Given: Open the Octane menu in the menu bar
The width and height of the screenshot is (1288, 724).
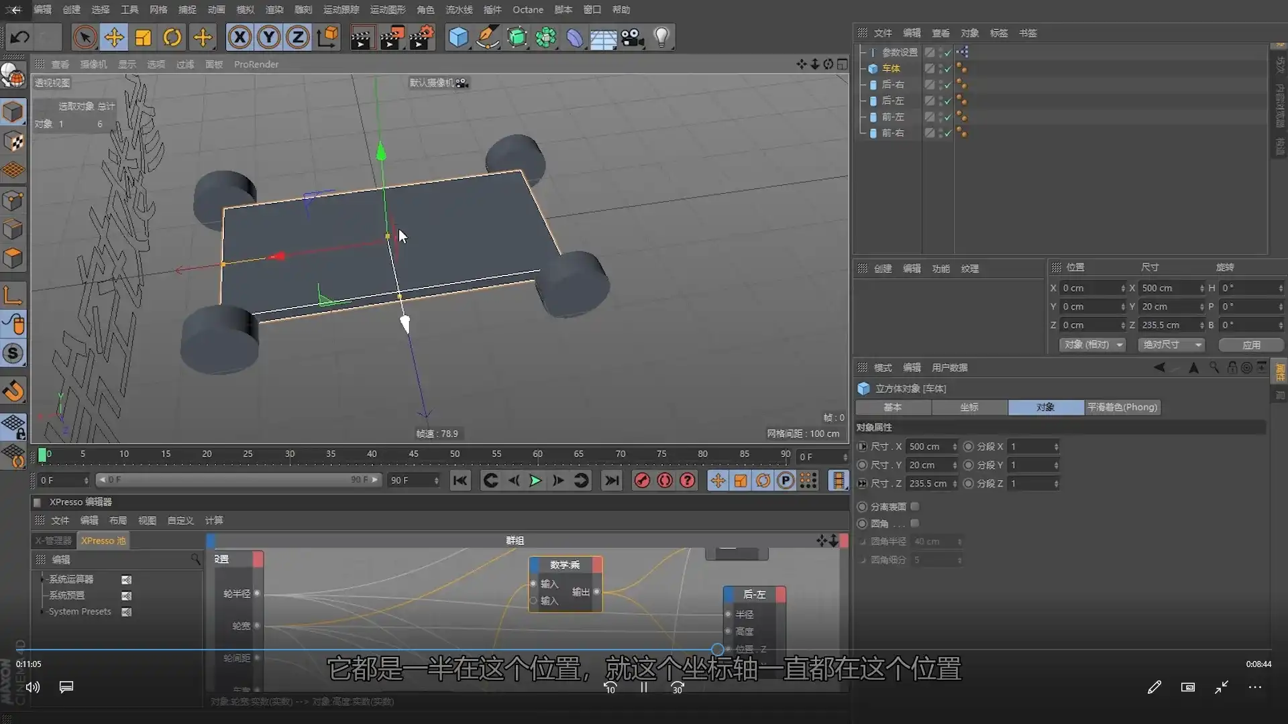Looking at the screenshot, I should (x=528, y=9).
